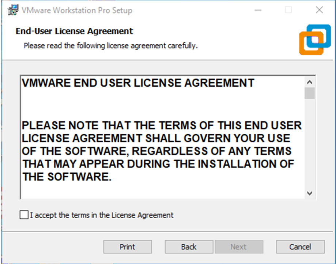Print the license agreement

(128, 247)
